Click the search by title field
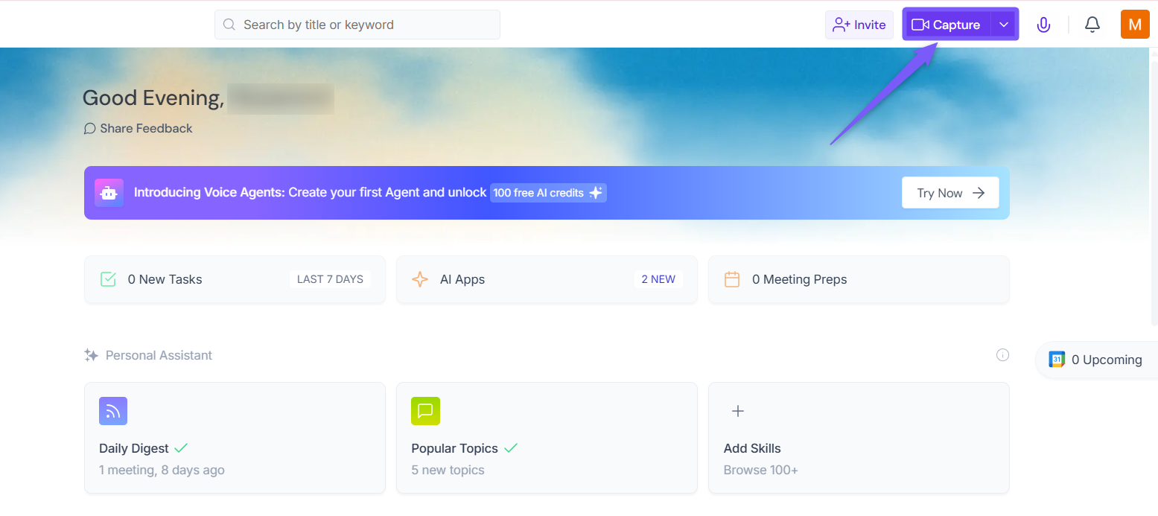Image resolution: width=1158 pixels, height=516 pixels. [357, 25]
